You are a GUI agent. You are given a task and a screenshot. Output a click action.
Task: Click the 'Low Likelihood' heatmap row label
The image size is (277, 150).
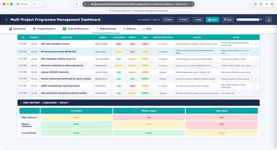(x=29, y=133)
